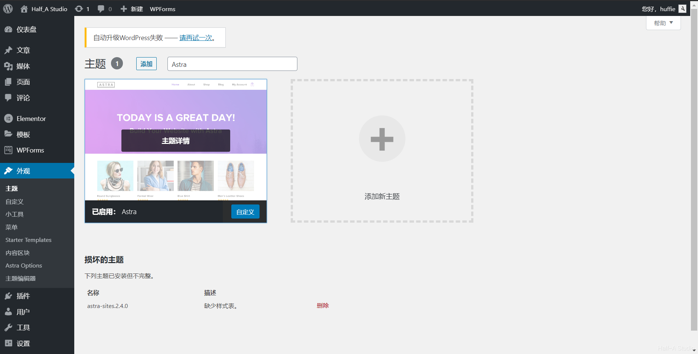Screen dimensions: 698x354
Task: Click the blue 自定义 button on Astra card
Action: (x=245, y=212)
